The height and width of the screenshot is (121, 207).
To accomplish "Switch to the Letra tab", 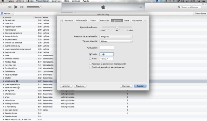I will point(127,21).
